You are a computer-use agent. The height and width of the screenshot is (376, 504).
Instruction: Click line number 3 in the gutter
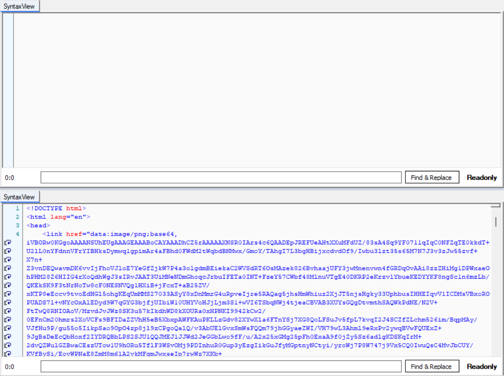click(x=17, y=226)
